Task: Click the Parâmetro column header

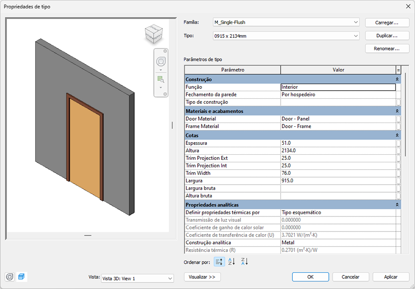Action: point(233,70)
